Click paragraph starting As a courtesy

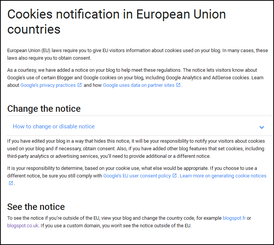pyautogui.click(x=135, y=78)
